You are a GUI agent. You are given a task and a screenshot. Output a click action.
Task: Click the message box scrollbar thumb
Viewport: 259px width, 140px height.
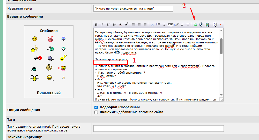[x=221, y=46]
